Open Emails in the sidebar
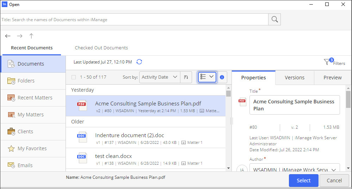The height and width of the screenshot is (189, 352). tap(33, 165)
